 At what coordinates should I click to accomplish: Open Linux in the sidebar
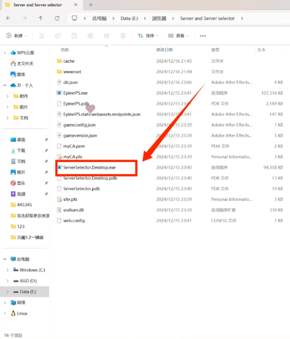tap(19, 313)
